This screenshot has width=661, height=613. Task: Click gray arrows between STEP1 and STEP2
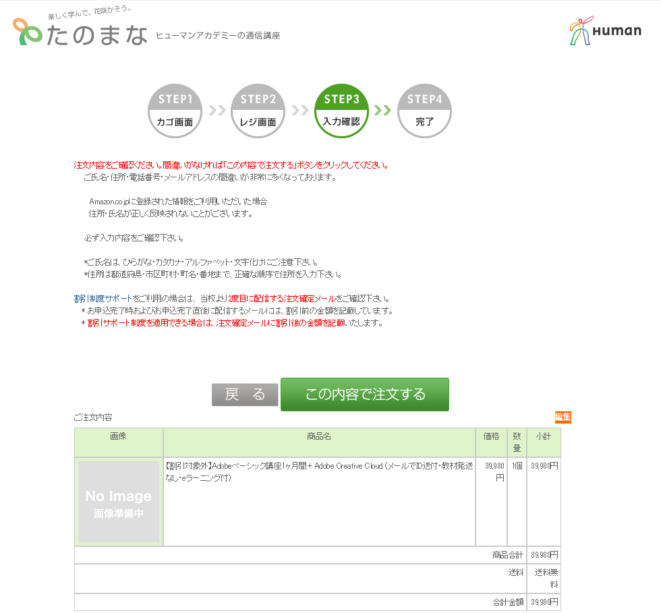(x=217, y=111)
